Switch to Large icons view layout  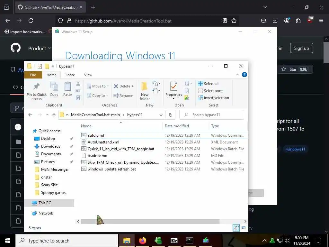pos(243,228)
